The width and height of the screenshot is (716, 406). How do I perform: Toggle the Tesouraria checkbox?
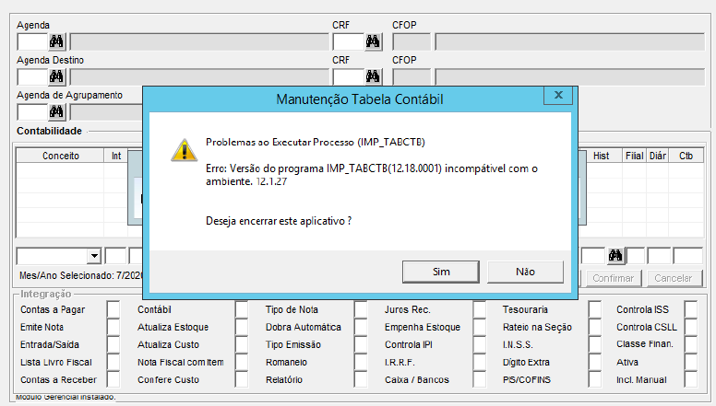coord(595,309)
